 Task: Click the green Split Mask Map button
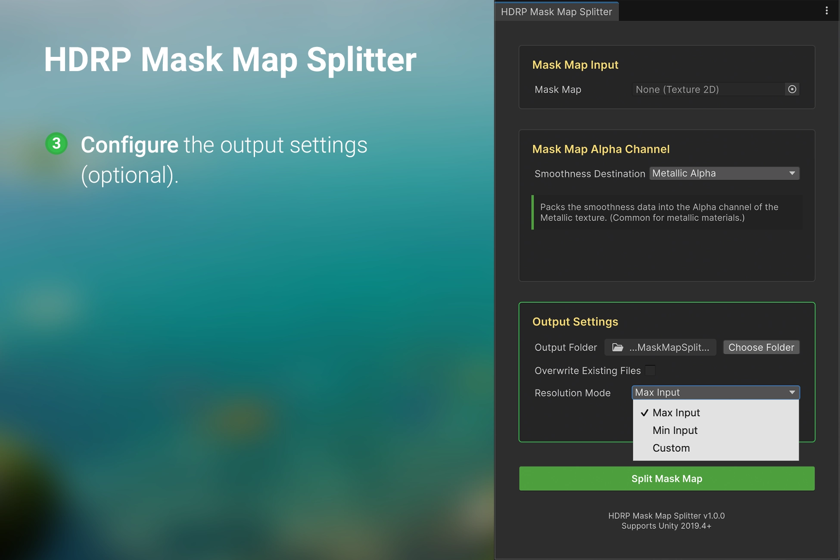tap(666, 479)
